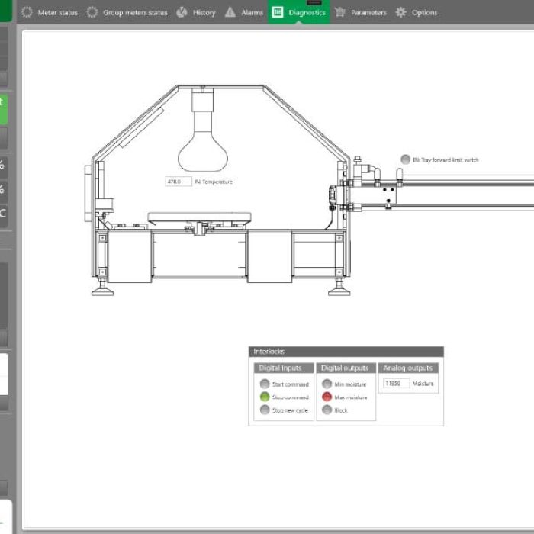534x534 pixels.
Task: Click the green Stop command indicator
Action: pos(265,397)
